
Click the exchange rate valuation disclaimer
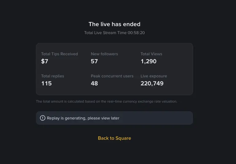(106, 101)
